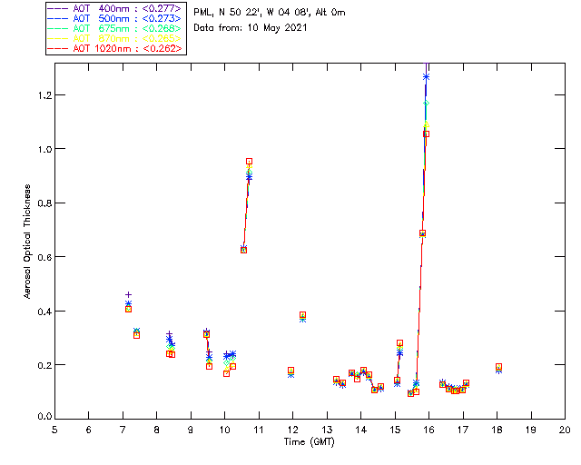Click the AOT 400nm legend entry
This screenshot has height=465, width=581.
click(x=115, y=8)
